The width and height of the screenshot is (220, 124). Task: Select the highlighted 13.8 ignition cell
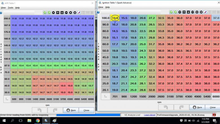pyautogui.click(x=115, y=18)
